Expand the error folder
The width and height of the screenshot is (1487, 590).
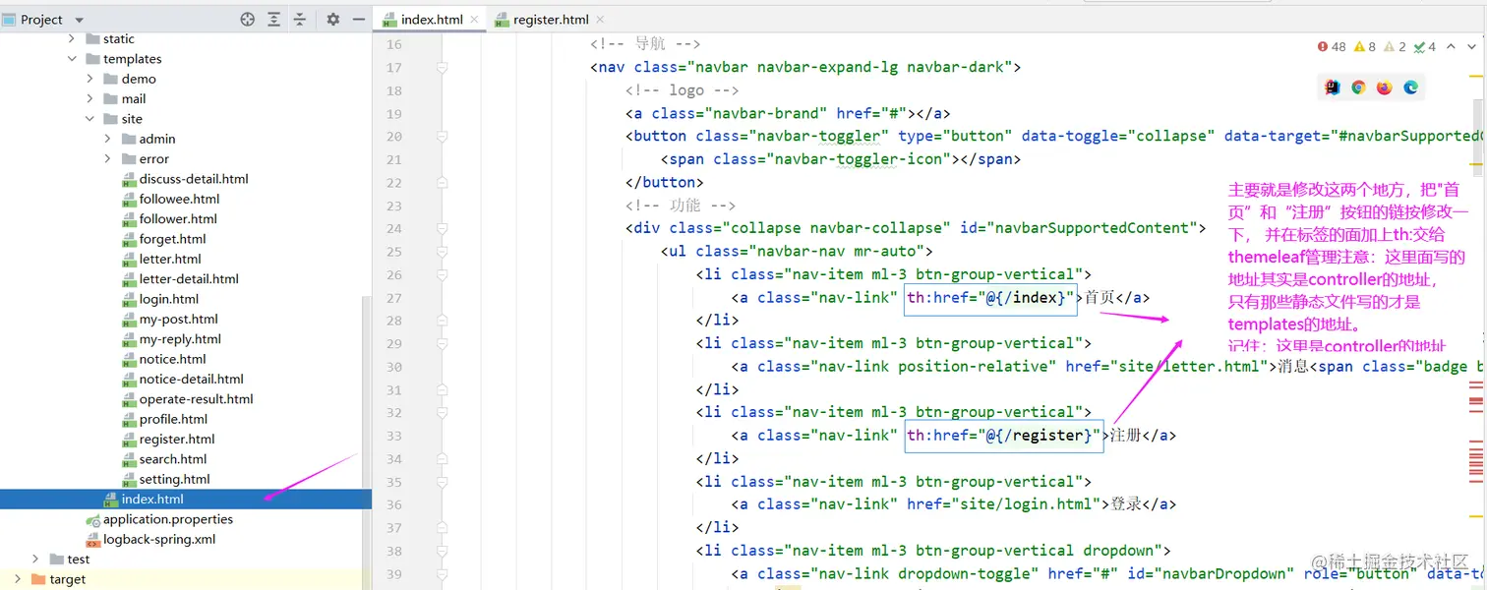(x=107, y=158)
